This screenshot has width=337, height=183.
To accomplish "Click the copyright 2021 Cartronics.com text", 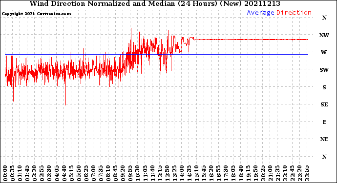I will (36, 14).
